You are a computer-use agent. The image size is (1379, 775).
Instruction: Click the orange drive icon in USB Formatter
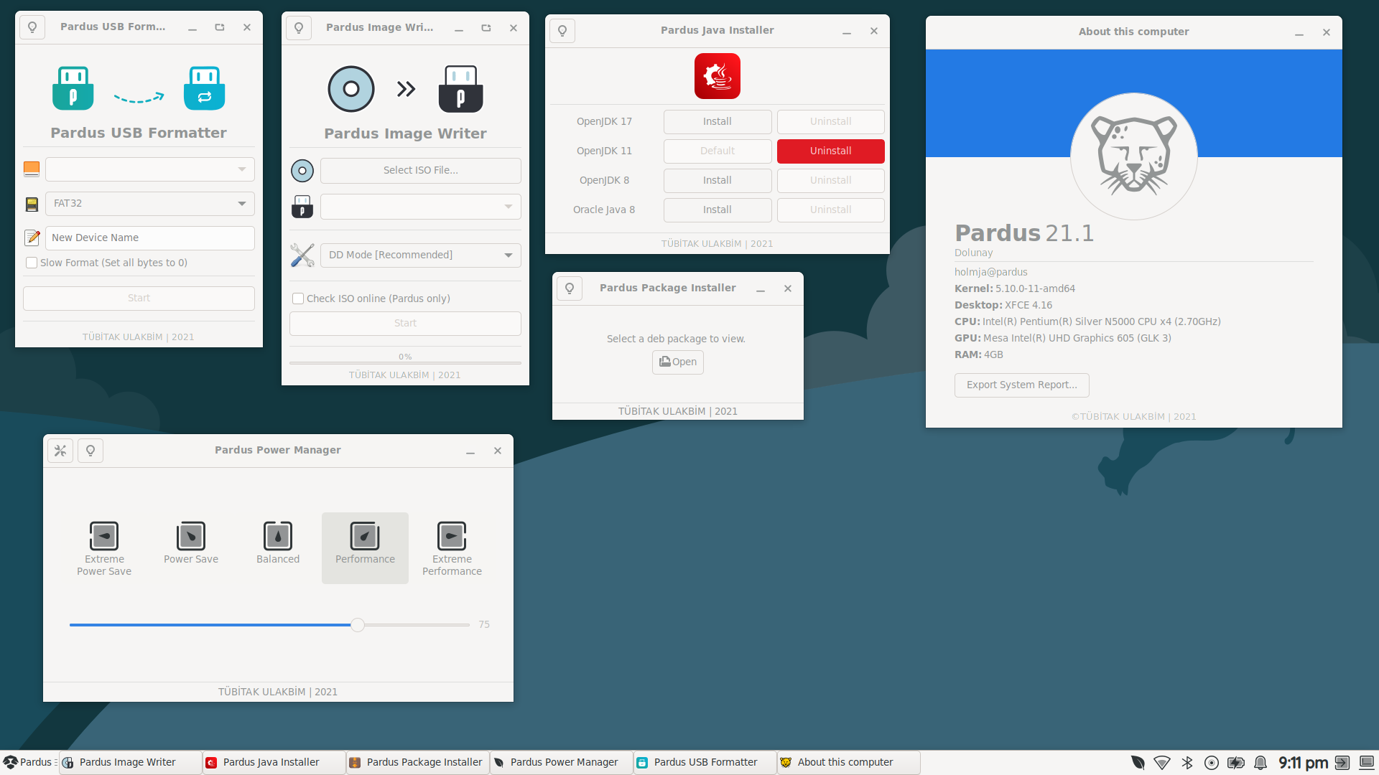[32, 169]
